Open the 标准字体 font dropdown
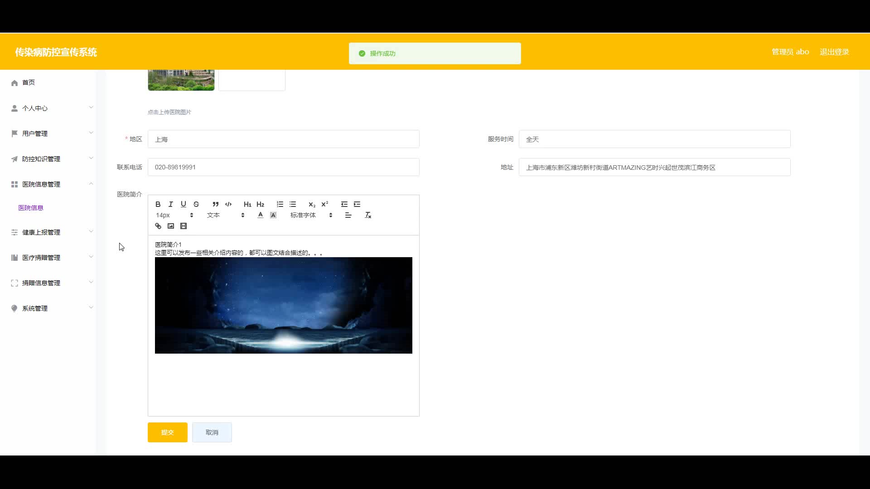 click(x=311, y=215)
